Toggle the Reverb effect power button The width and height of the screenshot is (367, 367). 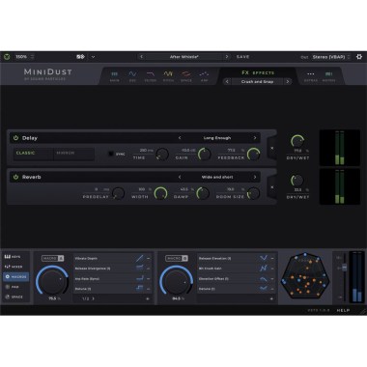click(15, 177)
